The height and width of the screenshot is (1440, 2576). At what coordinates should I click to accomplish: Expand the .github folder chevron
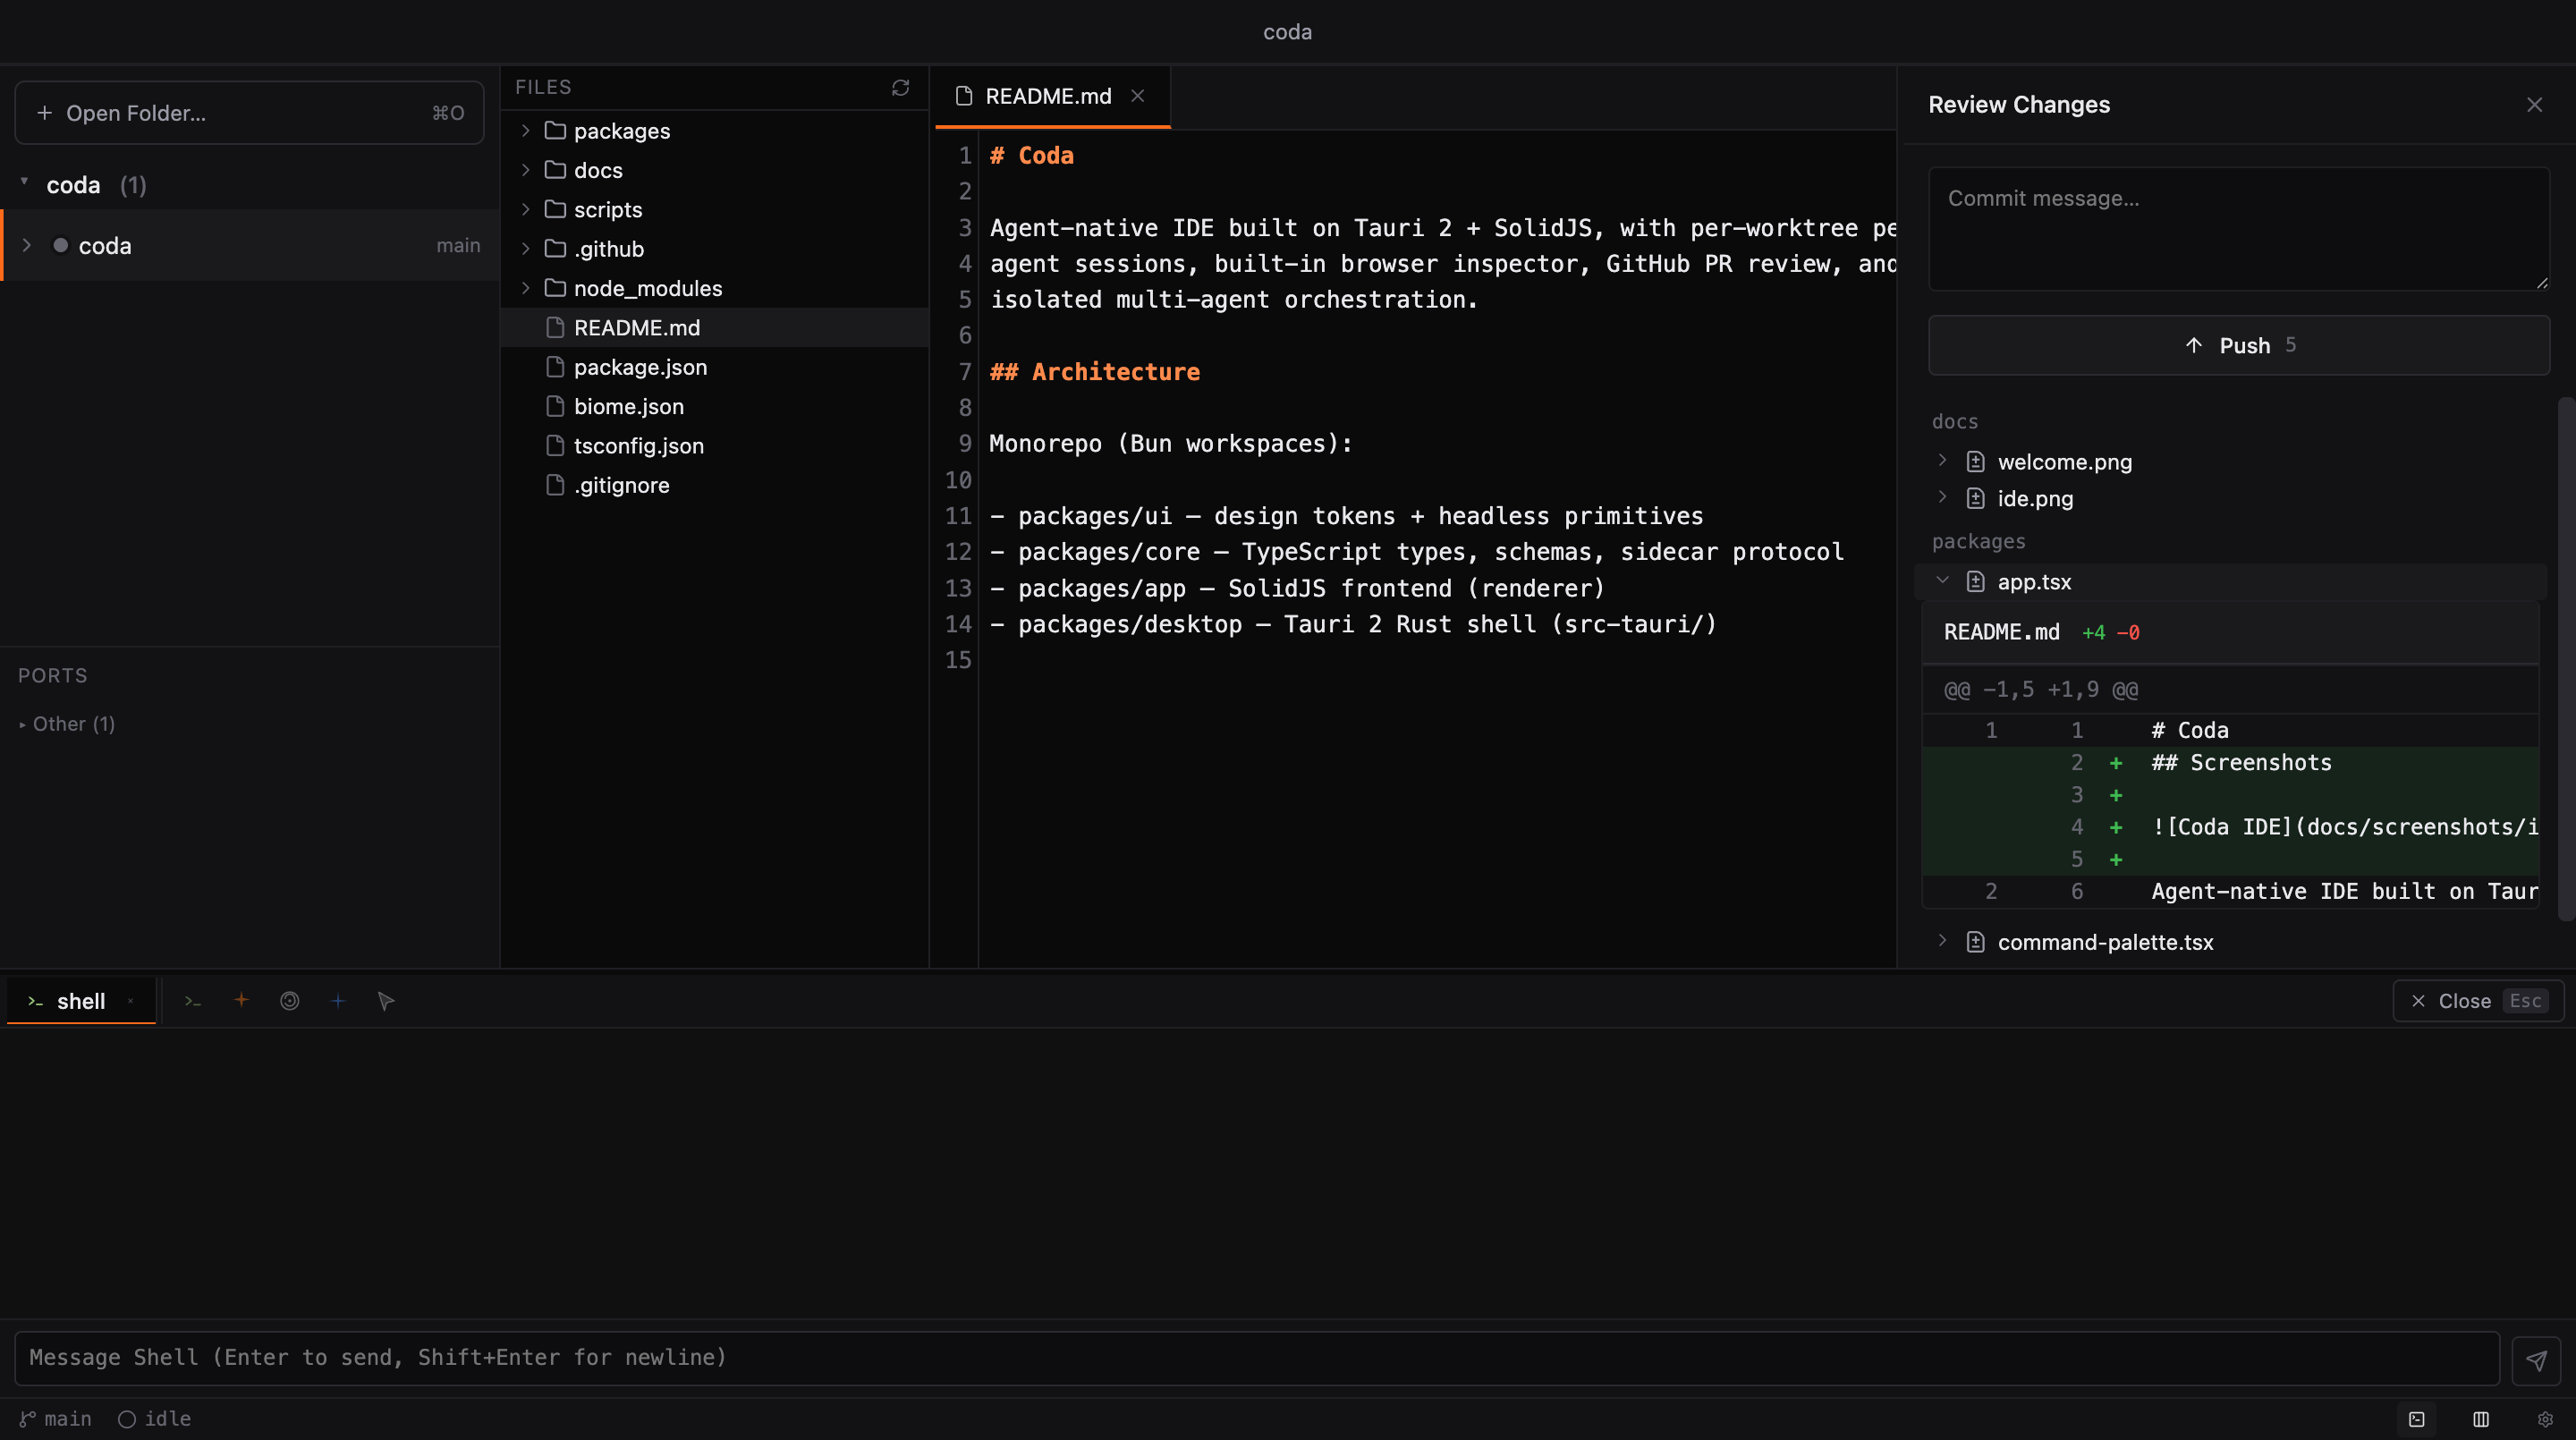point(525,248)
